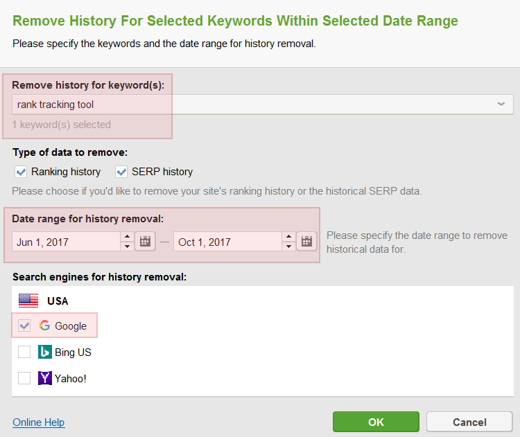Click the Google logo icon

45,325
